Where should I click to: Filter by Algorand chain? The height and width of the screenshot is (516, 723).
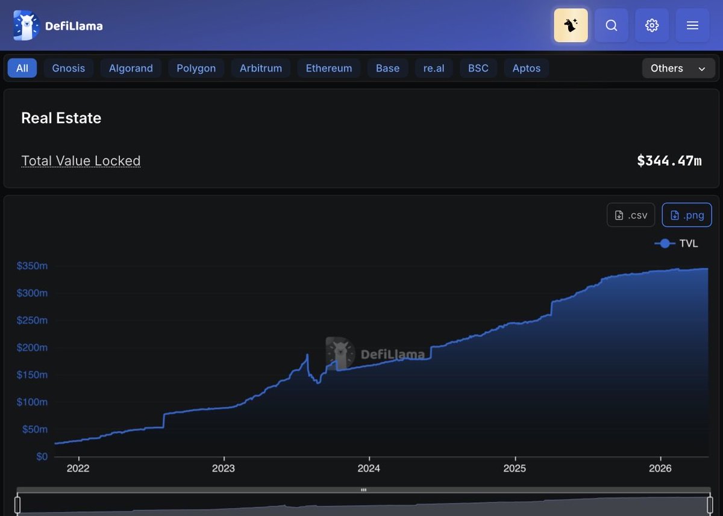click(131, 68)
